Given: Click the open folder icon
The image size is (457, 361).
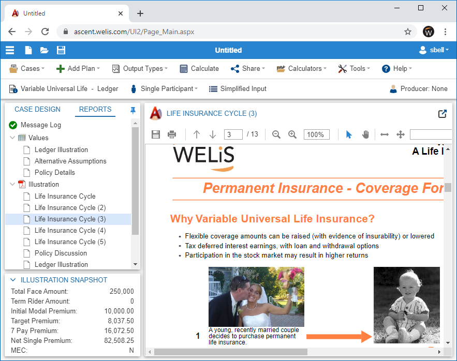Looking at the screenshot, I should pos(45,50).
